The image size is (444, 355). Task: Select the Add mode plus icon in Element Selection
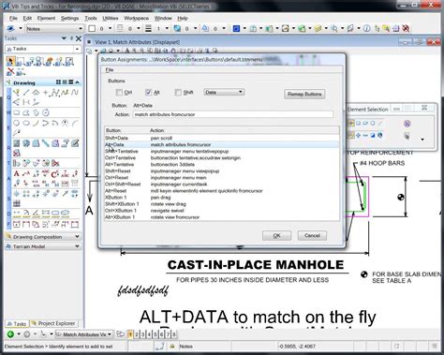click(358, 135)
